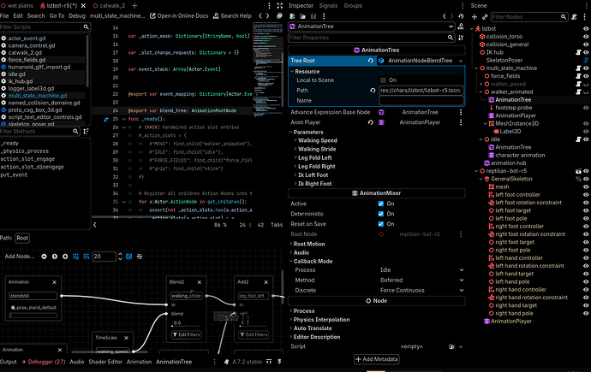Open Inspector object history list
The image size is (591, 372).
(x=461, y=16)
